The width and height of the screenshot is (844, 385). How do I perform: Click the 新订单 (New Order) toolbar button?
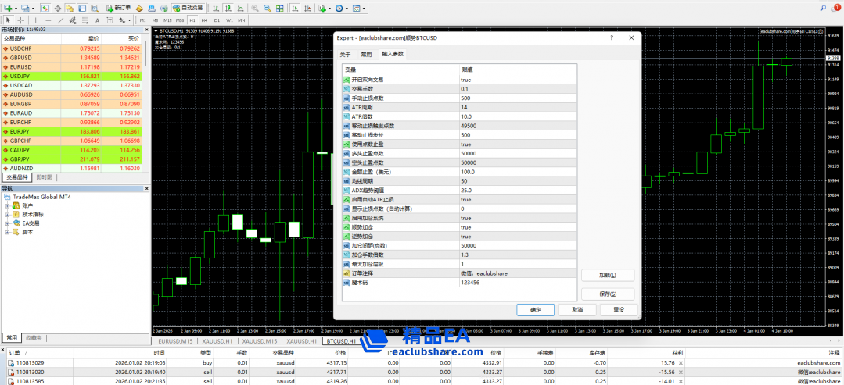(x=118, y=8)
